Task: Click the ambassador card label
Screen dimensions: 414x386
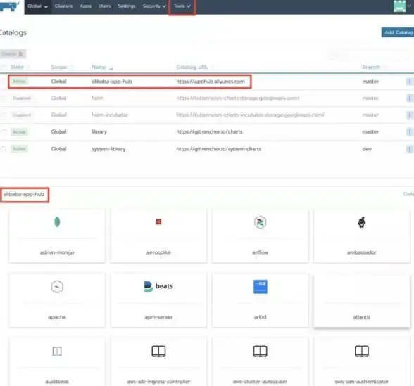Action: coord(361,252)
